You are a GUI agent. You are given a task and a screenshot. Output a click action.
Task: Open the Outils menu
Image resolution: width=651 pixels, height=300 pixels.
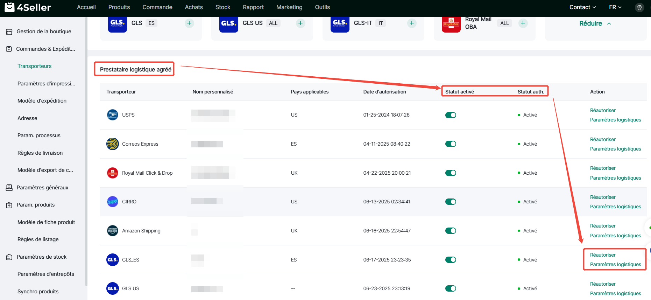323,7
